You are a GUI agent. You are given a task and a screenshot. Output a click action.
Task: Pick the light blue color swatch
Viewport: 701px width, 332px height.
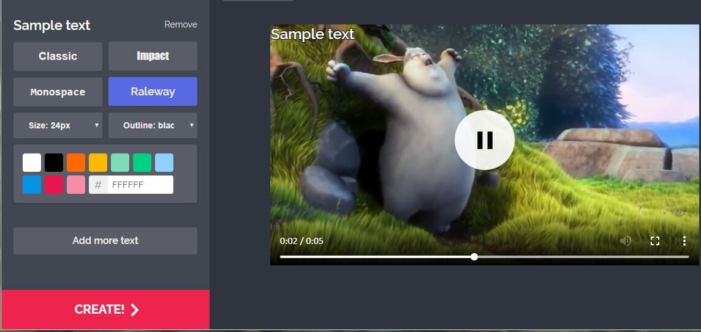(x=164, y=163)
